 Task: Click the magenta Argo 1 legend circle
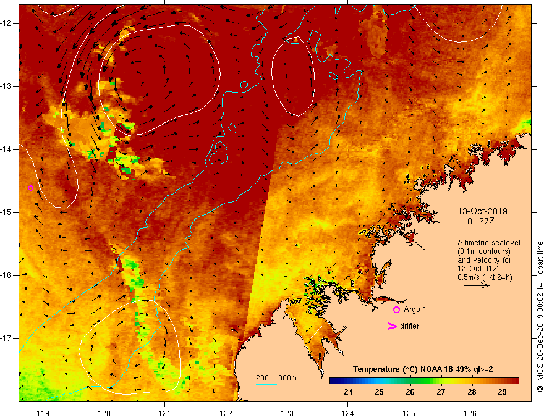396,310
